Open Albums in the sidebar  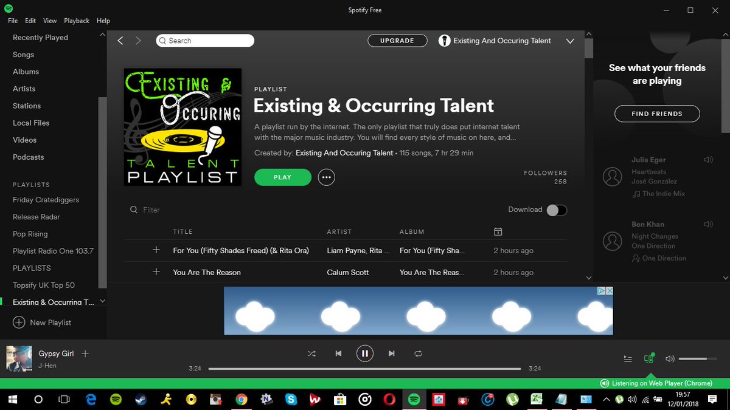[26, 72]
